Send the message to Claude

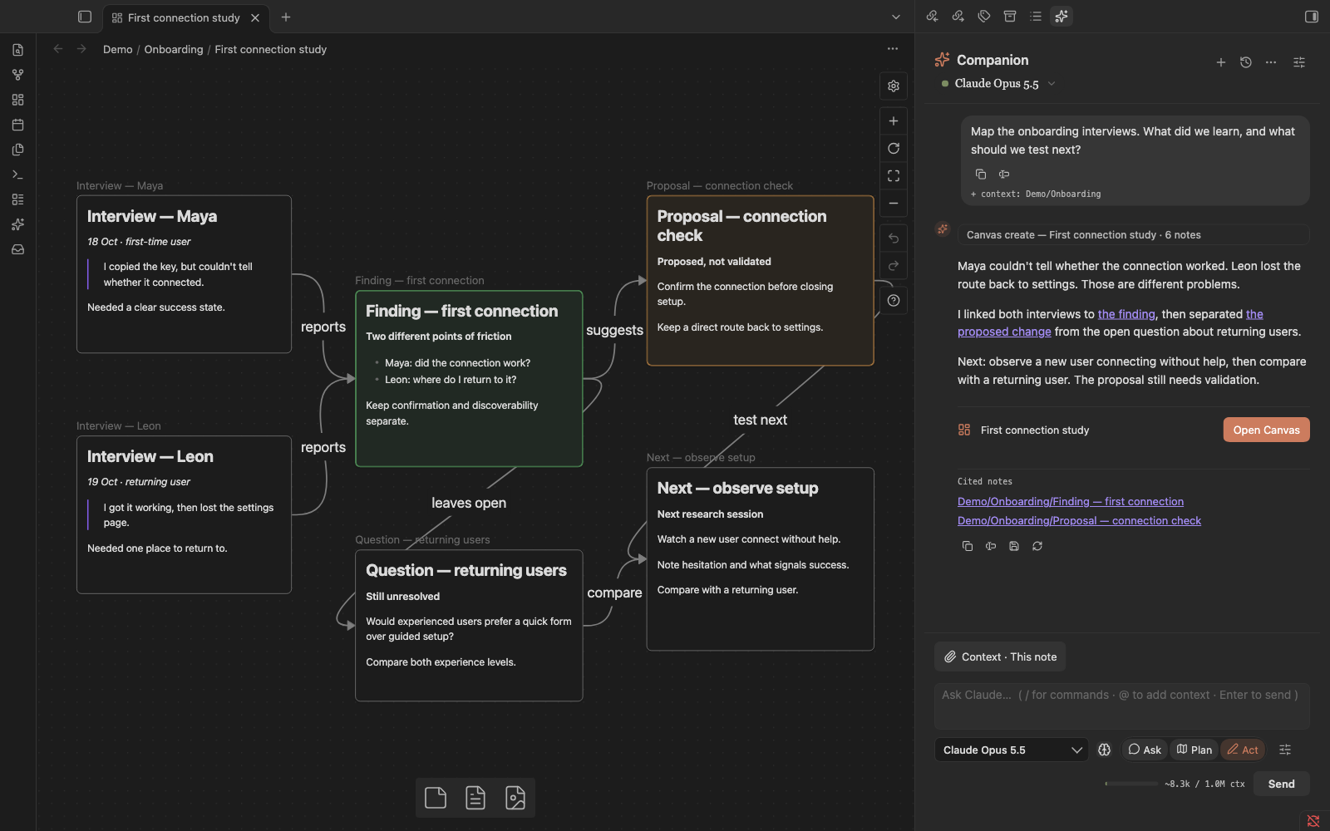1281,784
